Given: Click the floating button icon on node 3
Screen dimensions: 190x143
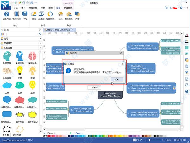Looking at the screenshot, I should 174,88.
